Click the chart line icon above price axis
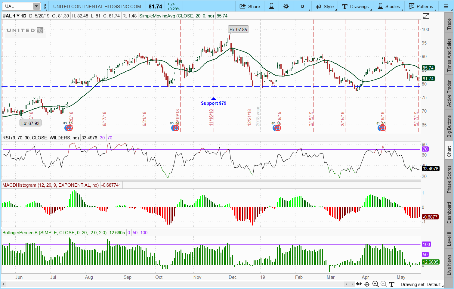The image size is (454, 289). coord(426,16)
